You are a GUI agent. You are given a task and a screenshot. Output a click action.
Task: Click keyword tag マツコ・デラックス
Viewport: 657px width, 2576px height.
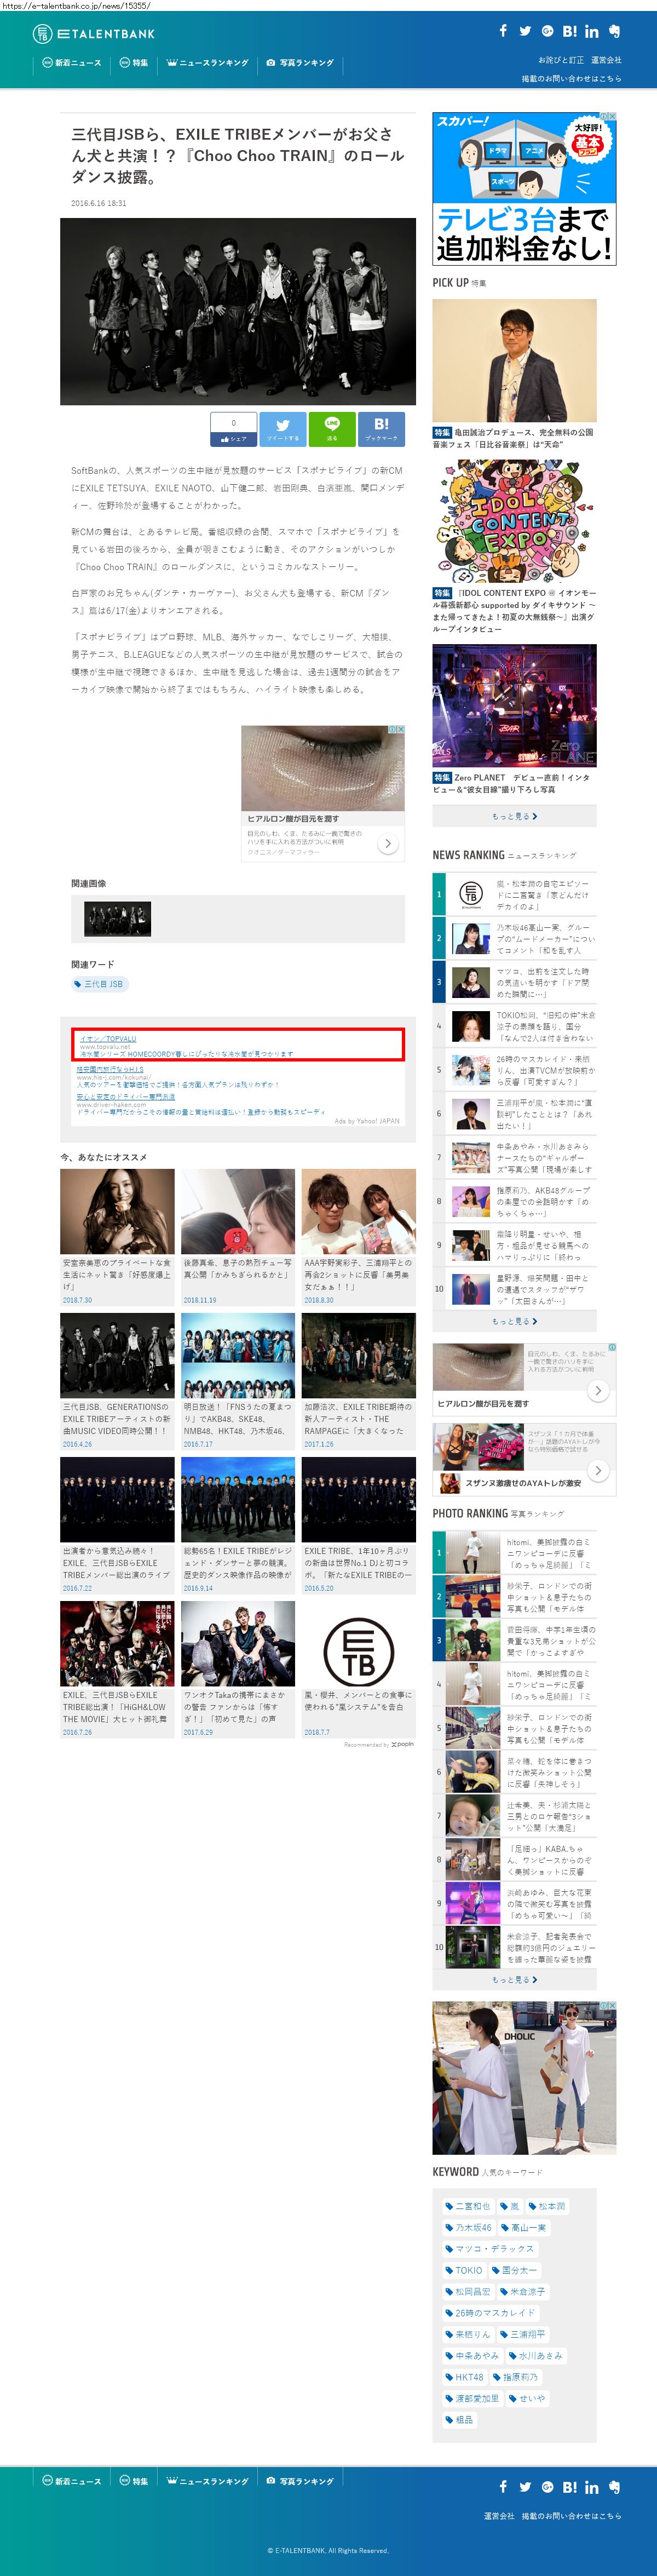[490, 2249]
